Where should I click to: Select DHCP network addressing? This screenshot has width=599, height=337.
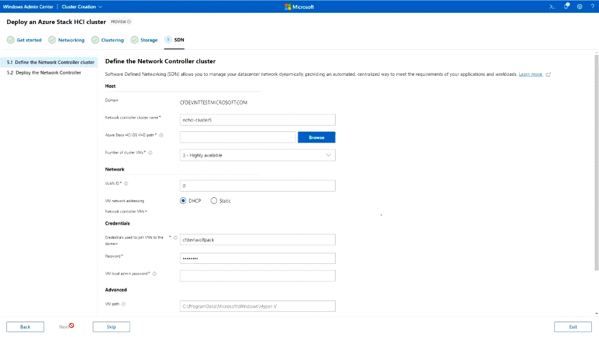point(183,201)
